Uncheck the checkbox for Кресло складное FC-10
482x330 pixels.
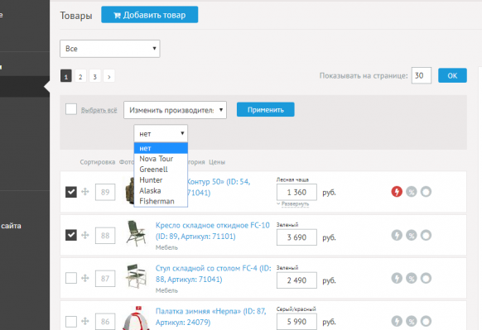[71, 236]
